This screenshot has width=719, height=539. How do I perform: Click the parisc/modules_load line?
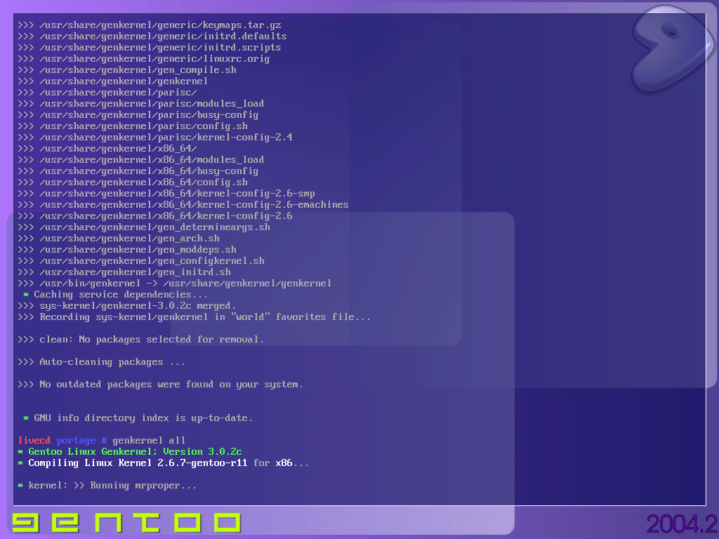[140, 104]
